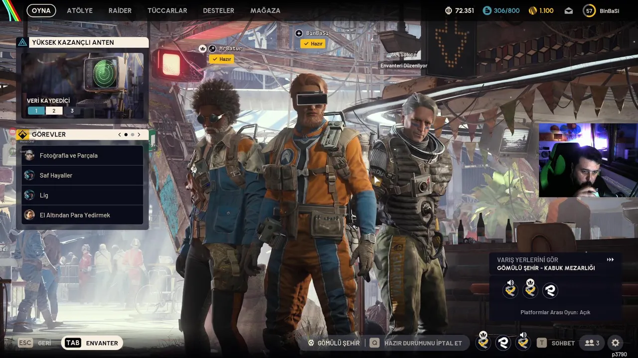
Task: Click the coin currency icon beside 72.351
Action: pyautogui.click(x=448, y=10)
